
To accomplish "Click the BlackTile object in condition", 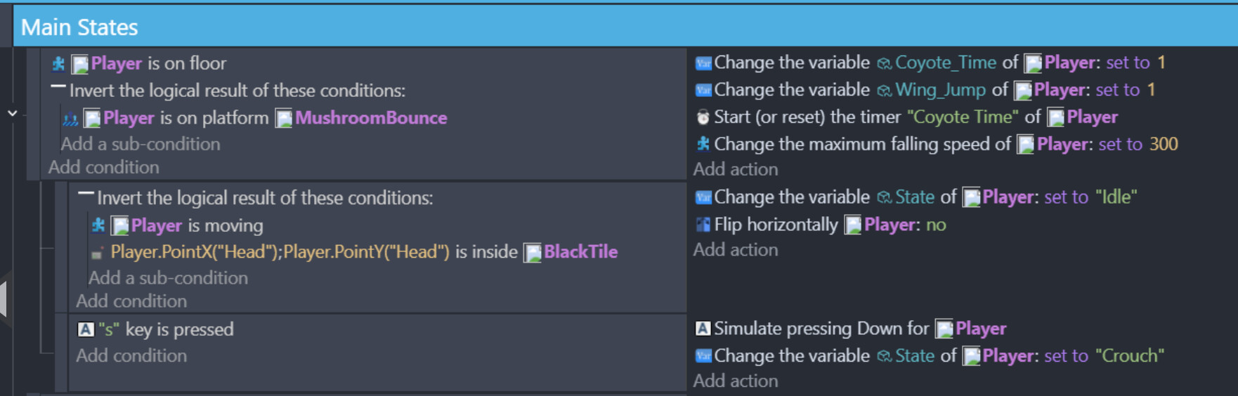I will click(580, 252).
